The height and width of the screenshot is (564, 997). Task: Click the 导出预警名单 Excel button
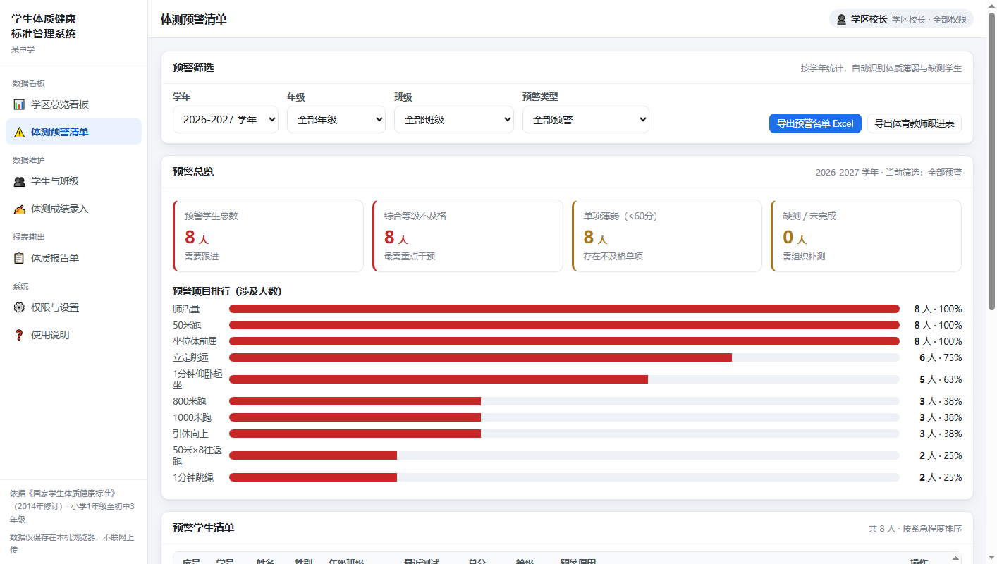[x=815, y=123]
